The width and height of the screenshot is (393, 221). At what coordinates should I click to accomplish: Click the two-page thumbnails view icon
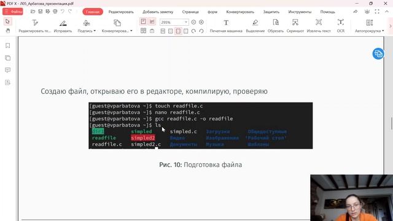[x=143, y=31]
